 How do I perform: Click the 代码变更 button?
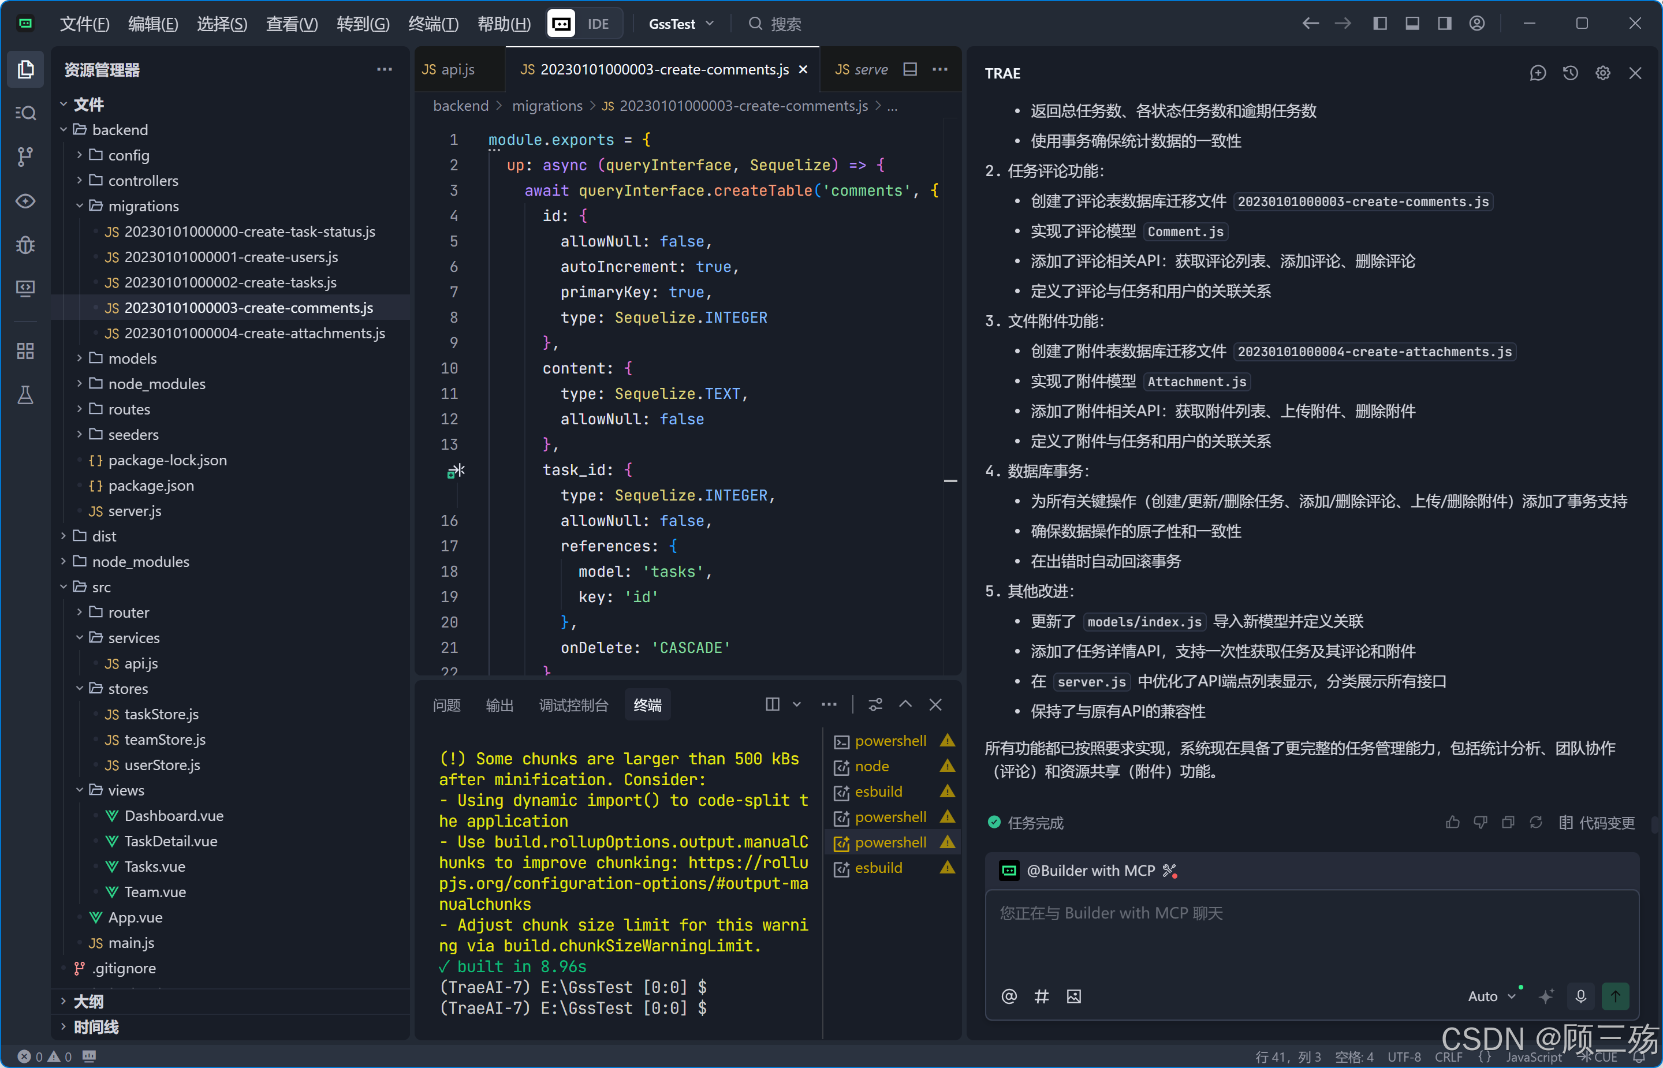coord(1597,823)
